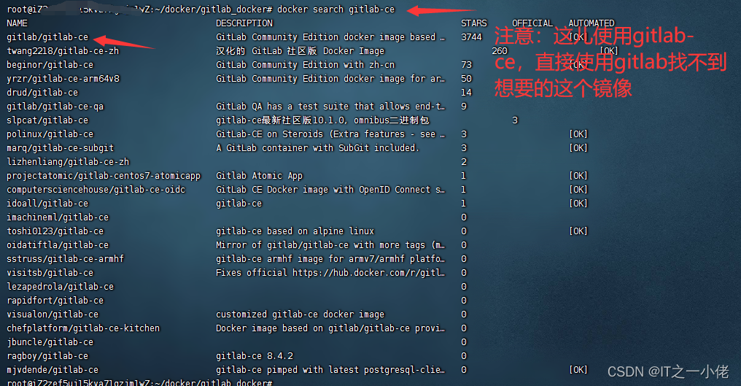
Task: Click the star count 14
Action: pos(467,92)
